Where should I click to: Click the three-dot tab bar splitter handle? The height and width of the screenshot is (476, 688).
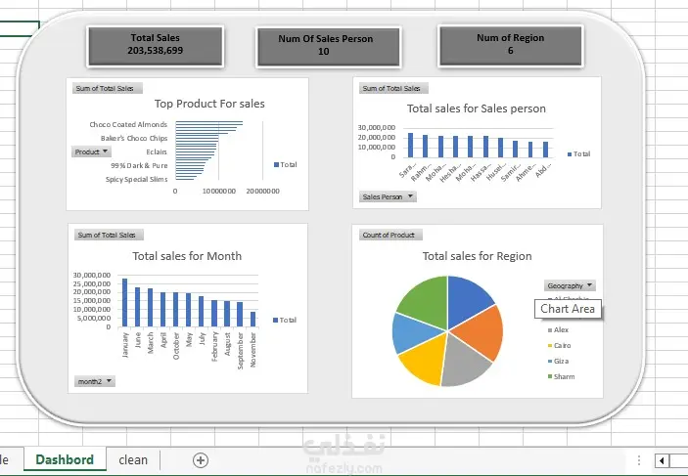tap(639, 460)
